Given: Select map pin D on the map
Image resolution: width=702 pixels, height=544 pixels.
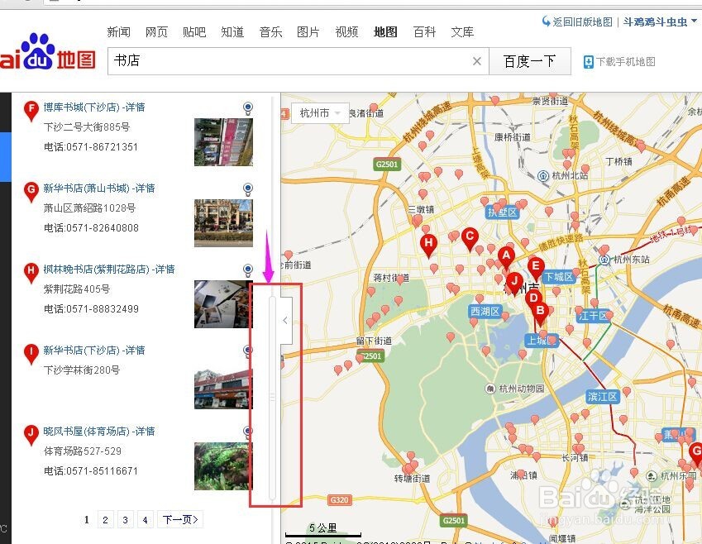Looking at the screenshot, I should point(533,299).
